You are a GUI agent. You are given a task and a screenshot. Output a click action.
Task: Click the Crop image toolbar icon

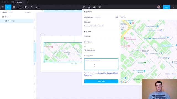100,7
